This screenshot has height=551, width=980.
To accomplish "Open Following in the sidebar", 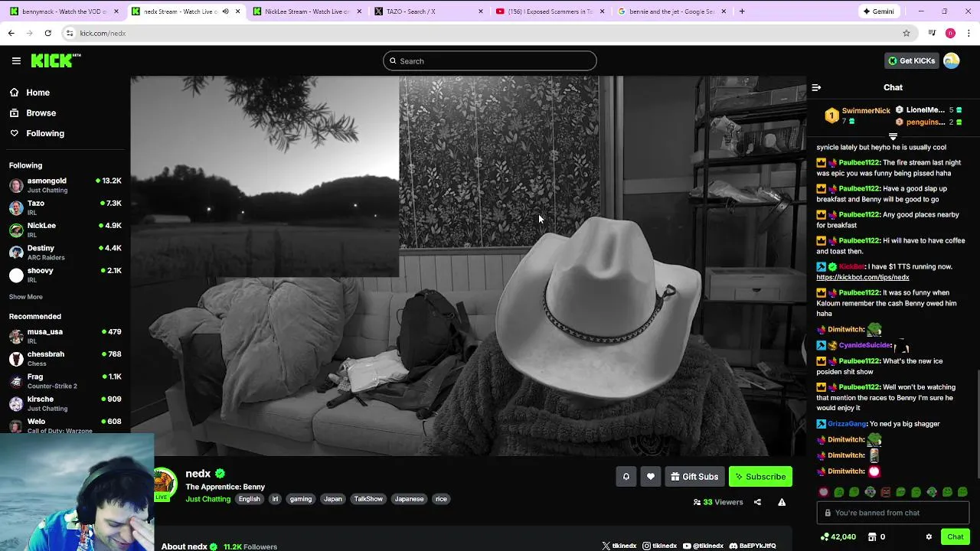I will (45, 133).
